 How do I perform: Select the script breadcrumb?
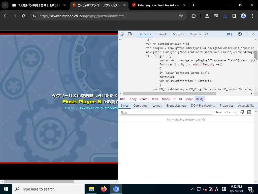[x=189, y=99]
